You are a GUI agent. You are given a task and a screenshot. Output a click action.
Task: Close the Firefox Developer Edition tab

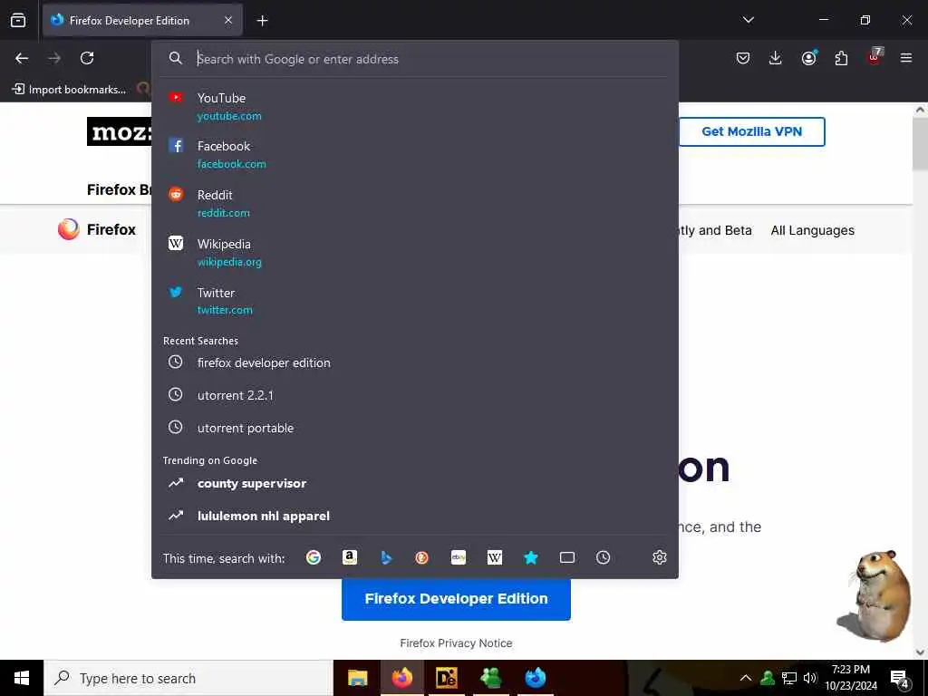[x=228, y=20]
